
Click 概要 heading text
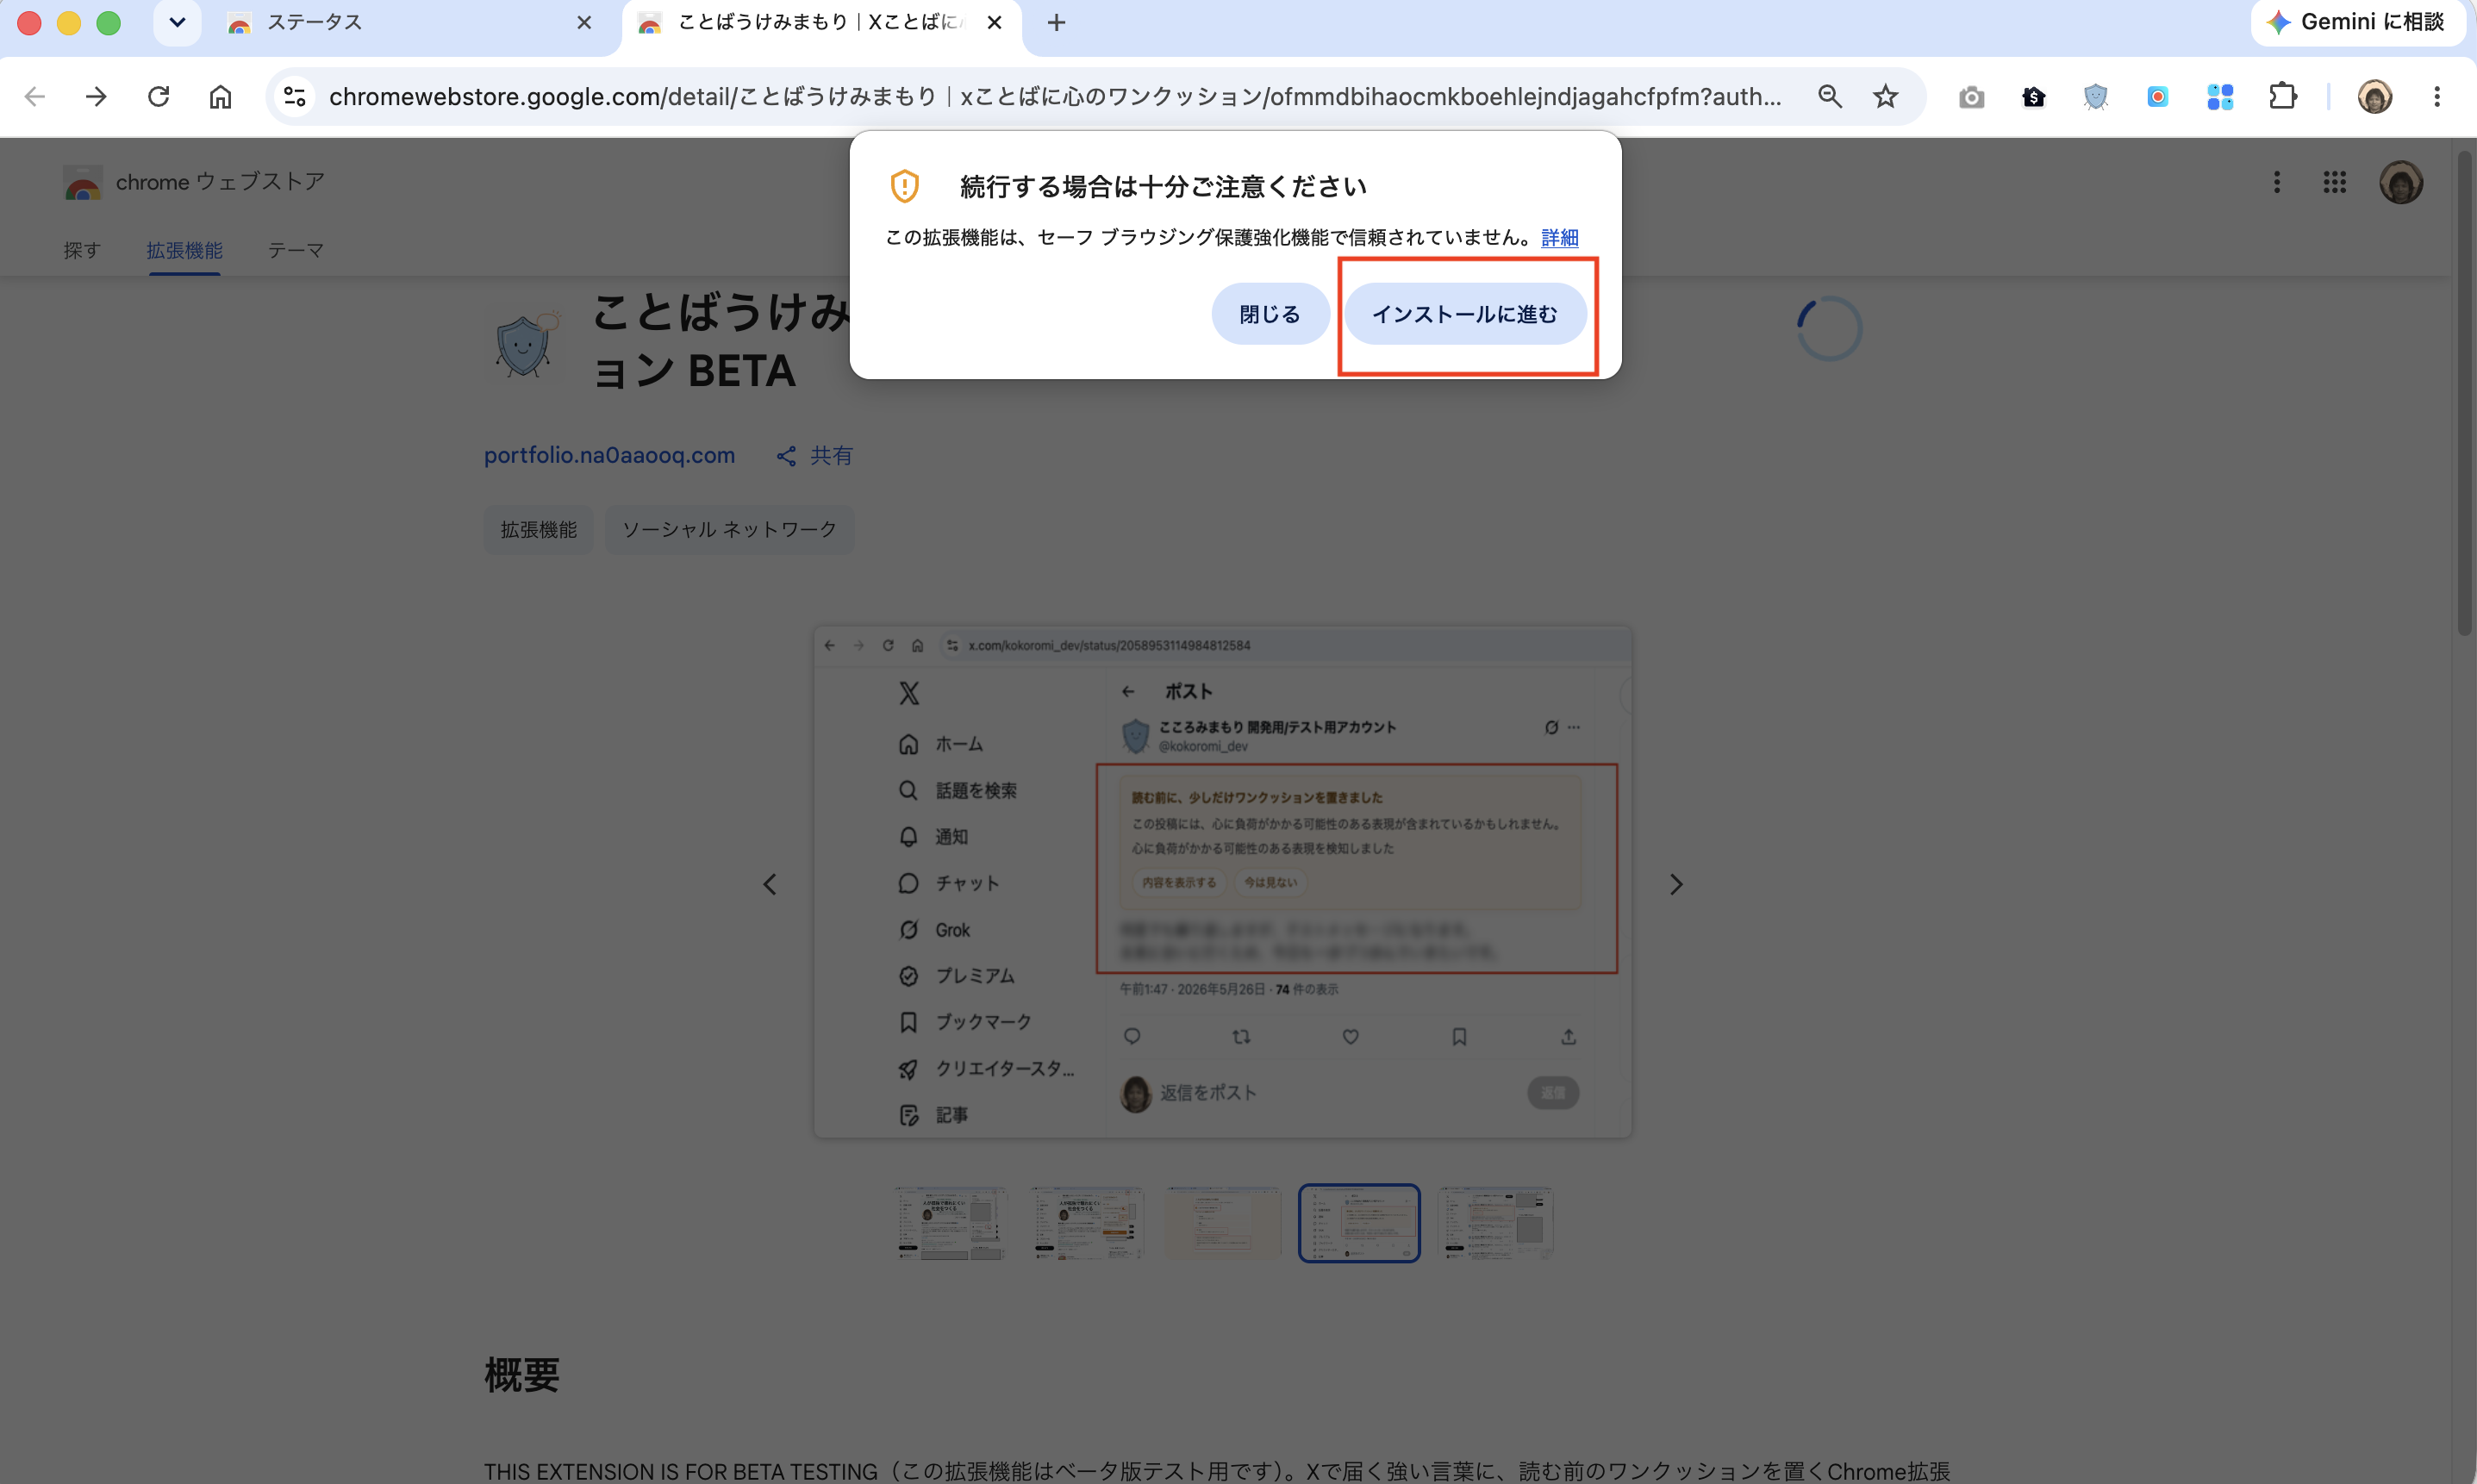pyautogui.click(x=522, y=1376)
